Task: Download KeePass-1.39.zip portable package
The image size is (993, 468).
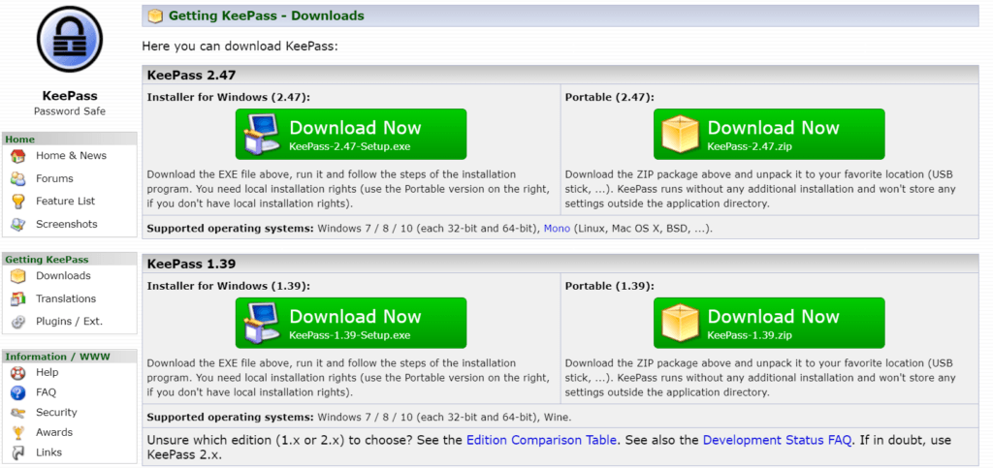Action: point(769,323)
